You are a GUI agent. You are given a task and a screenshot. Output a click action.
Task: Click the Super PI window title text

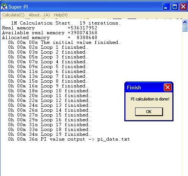click(x=18, y=7)
